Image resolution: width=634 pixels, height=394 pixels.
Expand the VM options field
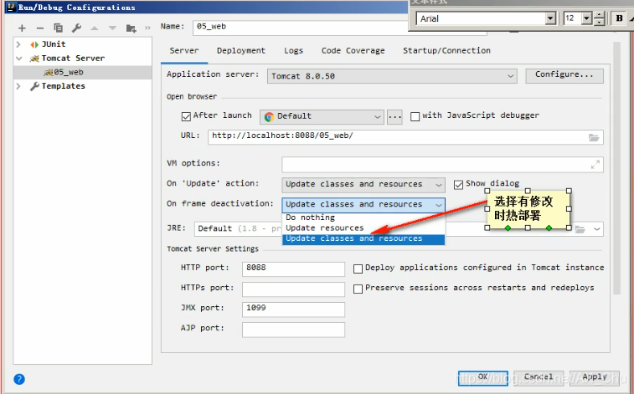595,165
